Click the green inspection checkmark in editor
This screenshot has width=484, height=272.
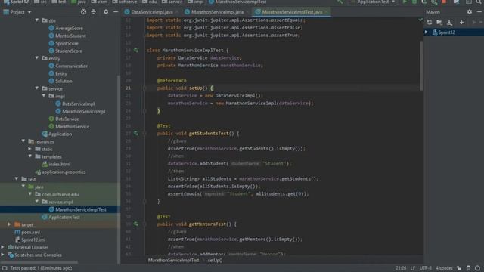click(x=420, y=20)
